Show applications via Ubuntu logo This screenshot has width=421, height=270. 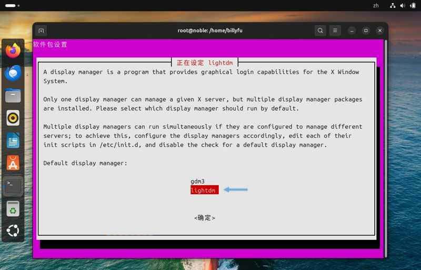[x=13, y=231]
